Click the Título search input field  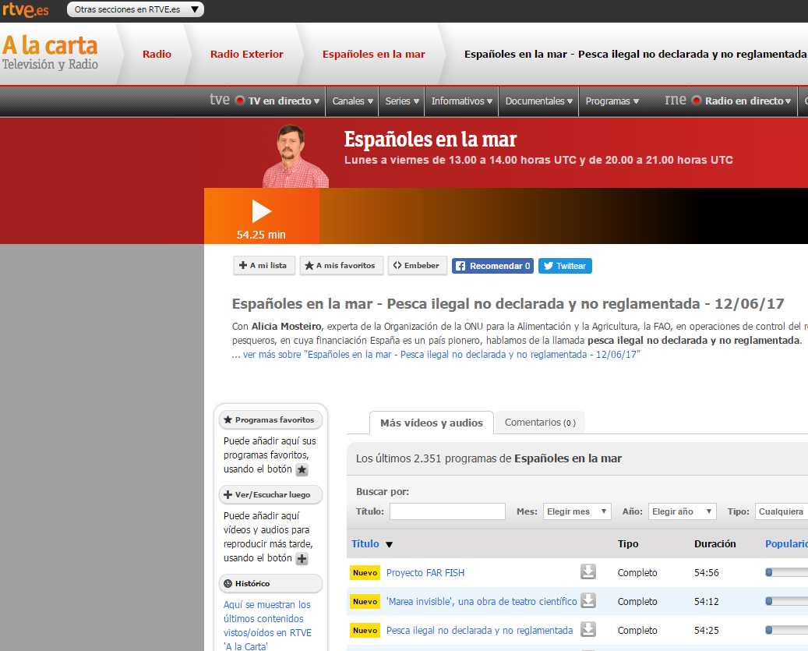pyautogui.click(x=447, y=511)
